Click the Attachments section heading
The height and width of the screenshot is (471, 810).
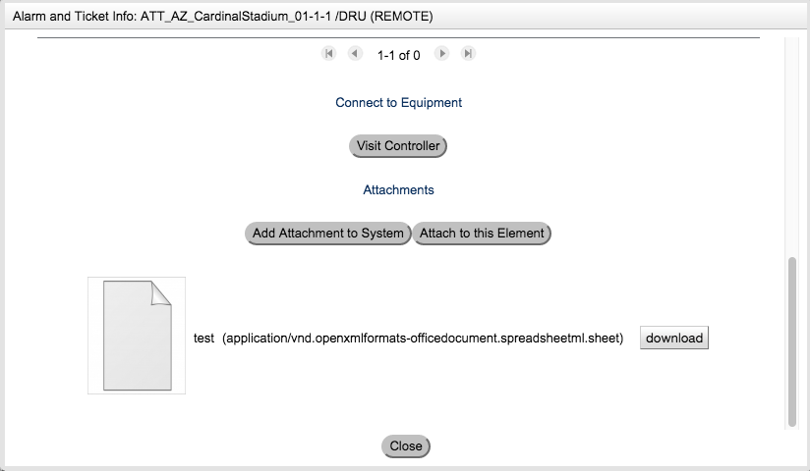398,189
